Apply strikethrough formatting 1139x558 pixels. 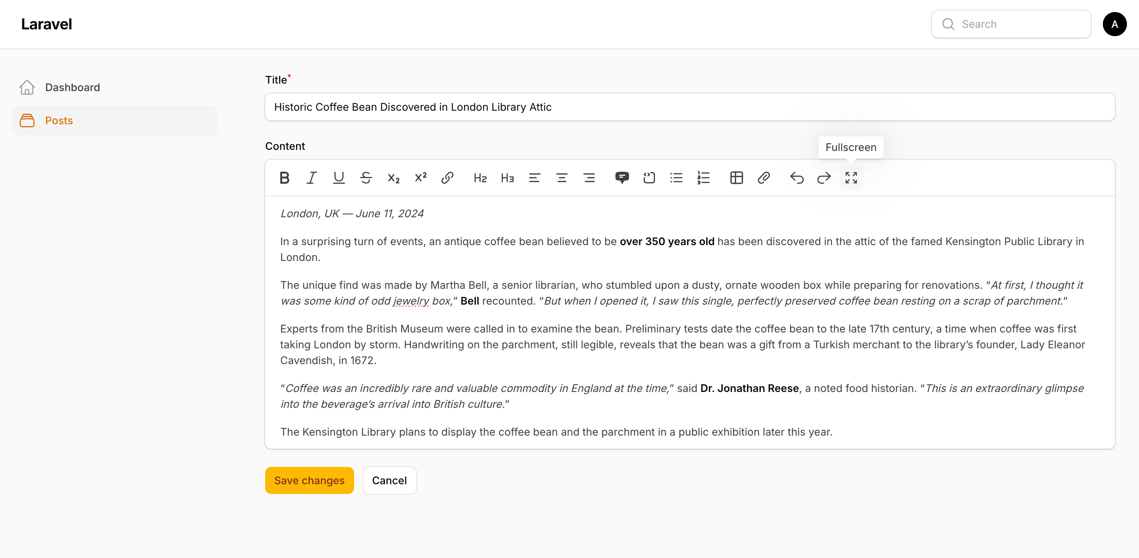tap(366, 178)
